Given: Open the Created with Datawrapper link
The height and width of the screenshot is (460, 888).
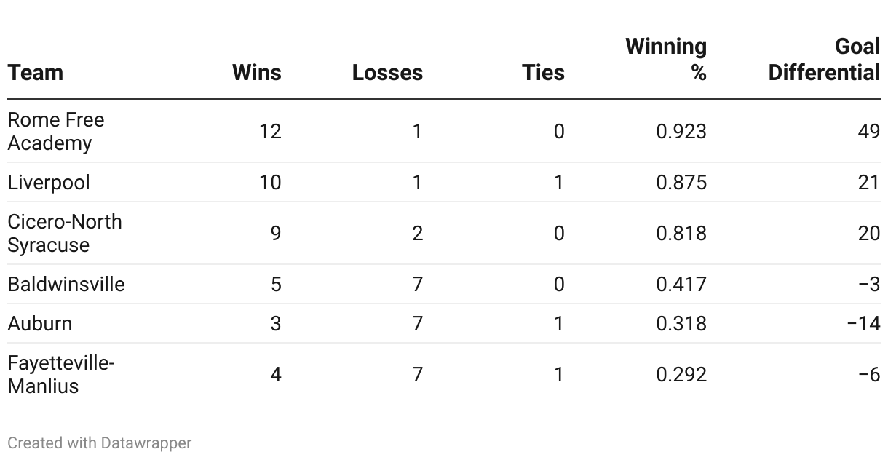Looking at the screenshot, I should coord(100,443).
